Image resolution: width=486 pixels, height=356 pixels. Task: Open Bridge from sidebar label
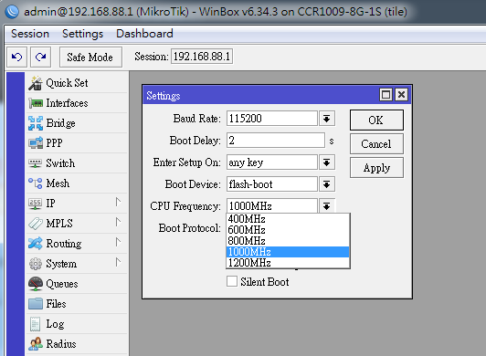pos(60,123)
